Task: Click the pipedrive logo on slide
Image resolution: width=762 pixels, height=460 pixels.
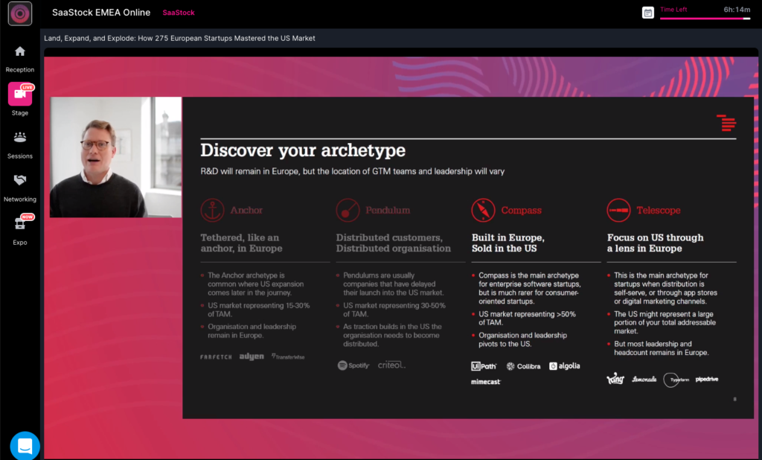Action: click(707, 380)
